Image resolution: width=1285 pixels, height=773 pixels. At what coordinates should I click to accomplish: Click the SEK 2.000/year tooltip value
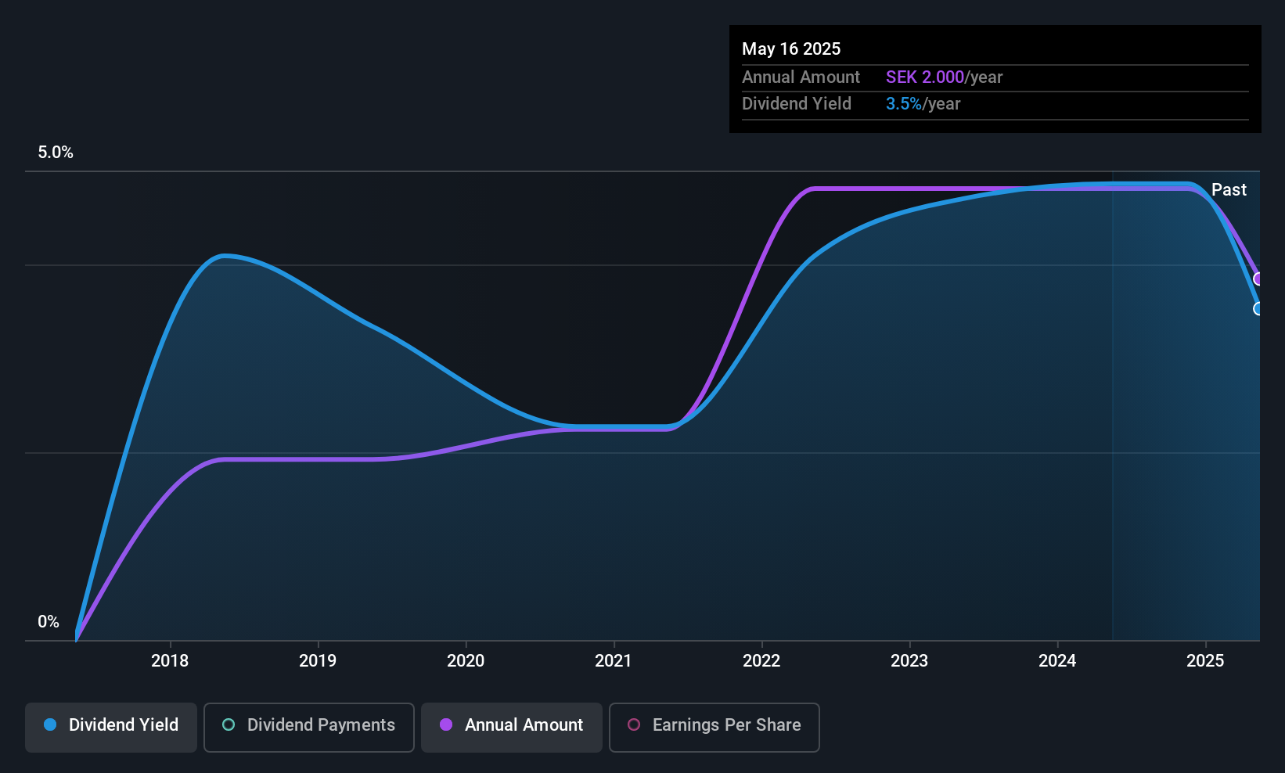click(944, 77)
